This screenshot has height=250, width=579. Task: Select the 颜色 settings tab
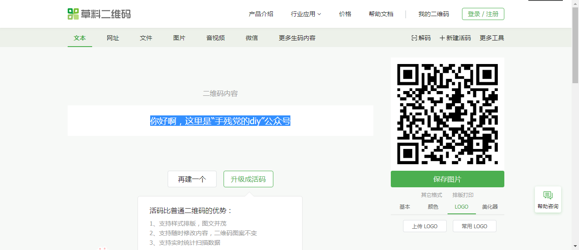click(x=433, y=207)
